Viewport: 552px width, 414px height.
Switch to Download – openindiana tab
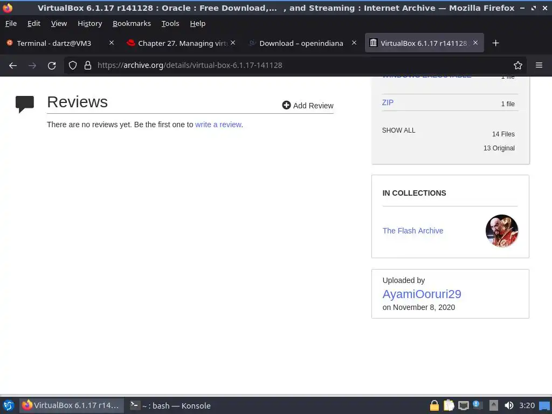point(302,43)
